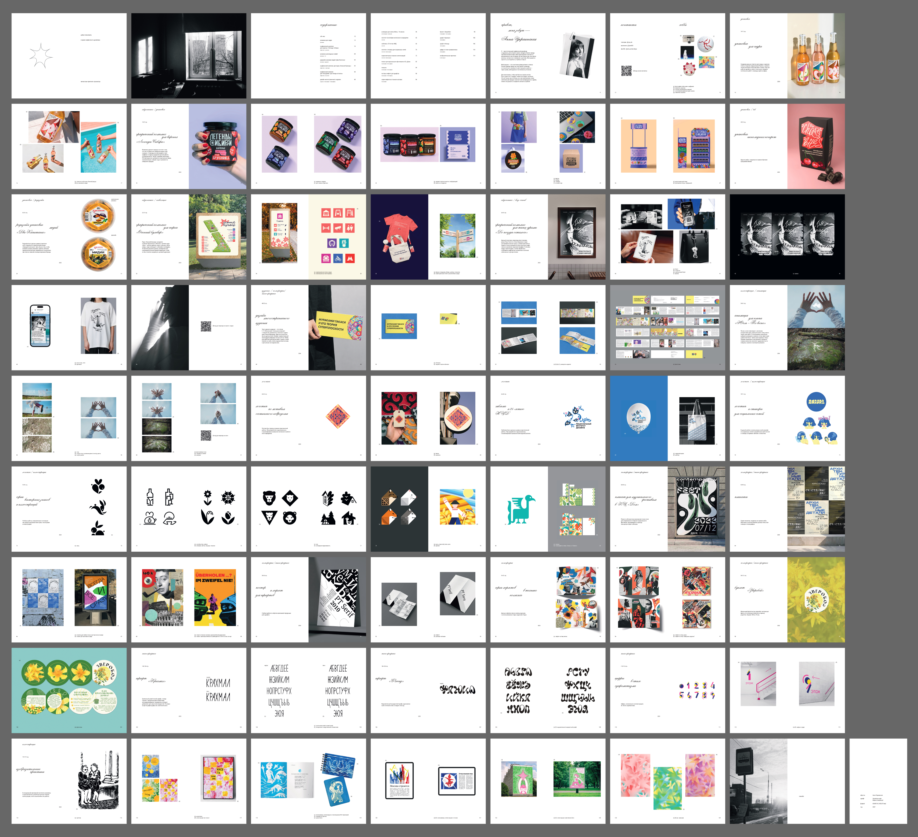Select the black ink illustration of two figures
918x837 pixels.
pyautogui.click(x=69, y=781)
